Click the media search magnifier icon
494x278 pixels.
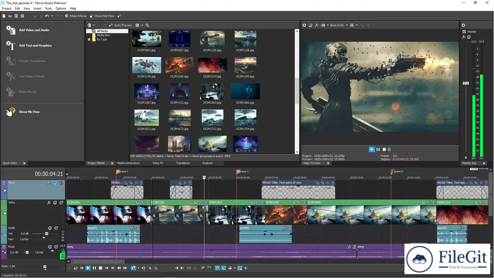coord(147,25)
